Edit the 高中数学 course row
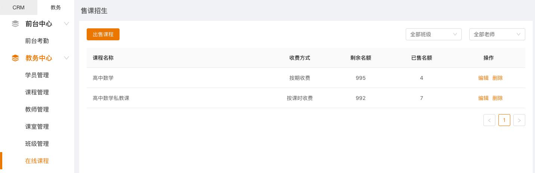Image resolution: width=535 pixels, height=173 pixels. [x=483, y=78]
